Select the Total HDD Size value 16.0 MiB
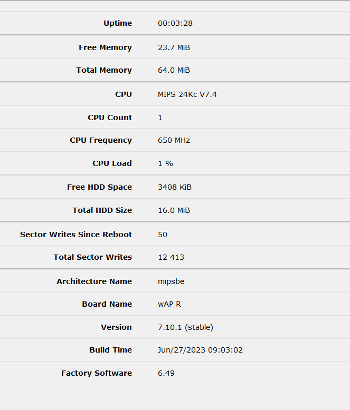 [174, 210]
